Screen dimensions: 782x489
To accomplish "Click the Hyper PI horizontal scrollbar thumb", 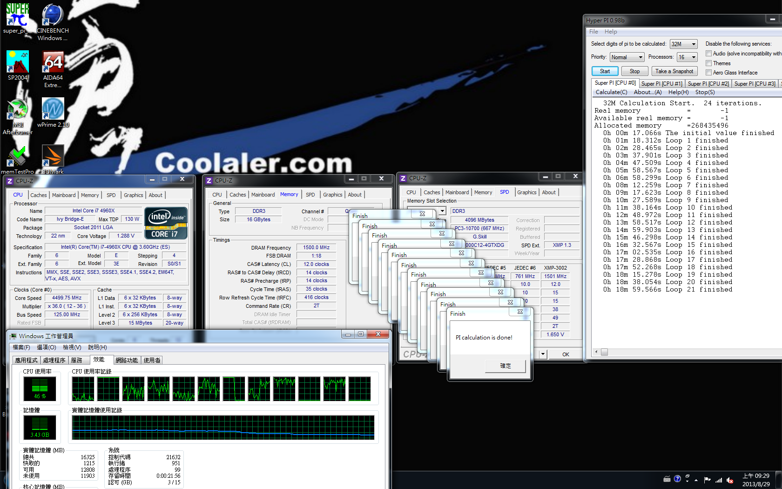I will point(604,352).
